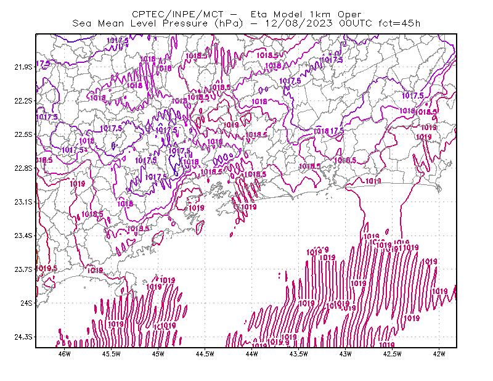Click the 23.4S latitude tick label
Screen dimensions: 493x381
23,236
